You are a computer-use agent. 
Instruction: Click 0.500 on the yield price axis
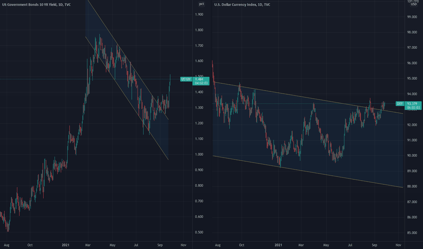point(199,232)
